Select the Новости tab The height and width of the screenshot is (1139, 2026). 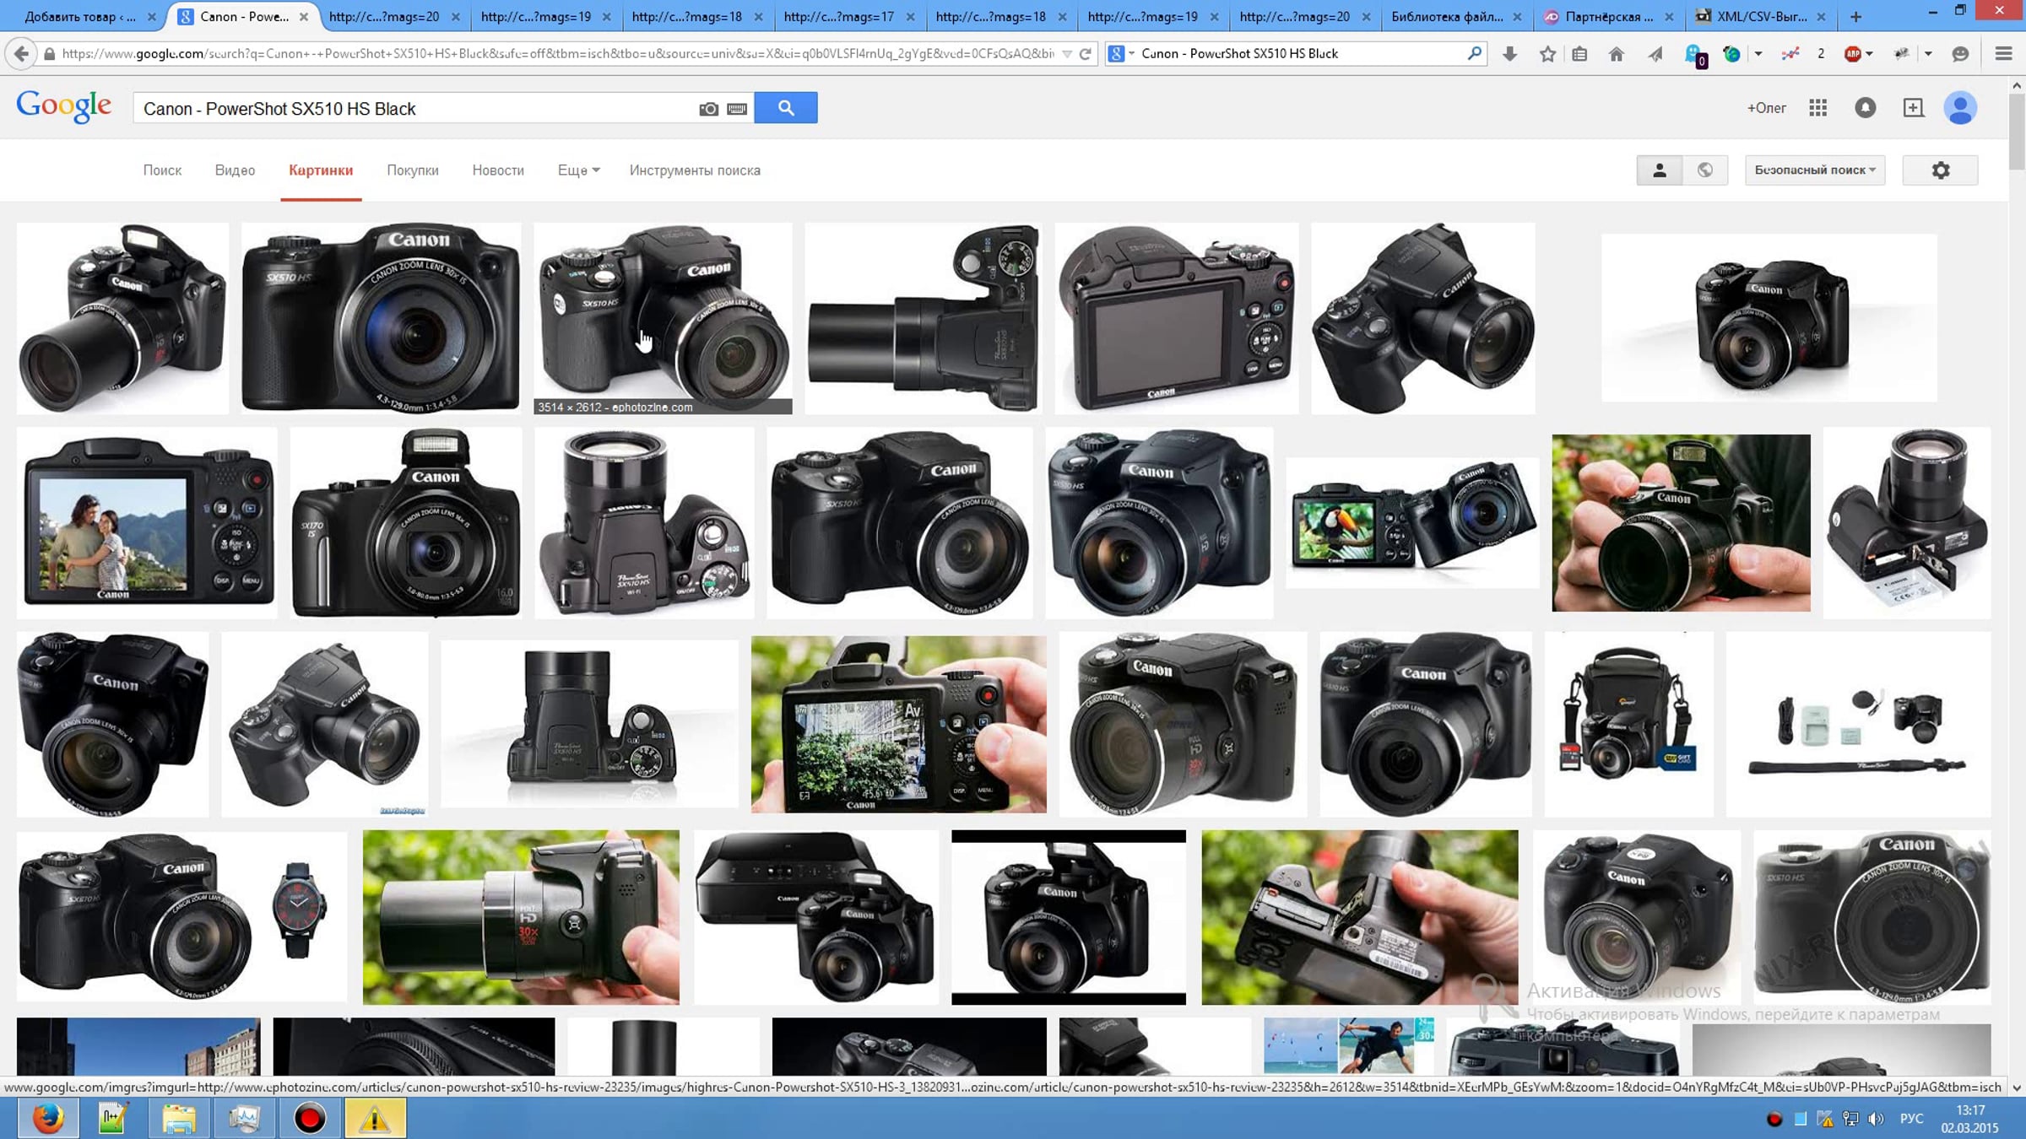pyautogui.click(x=498, y=170)
